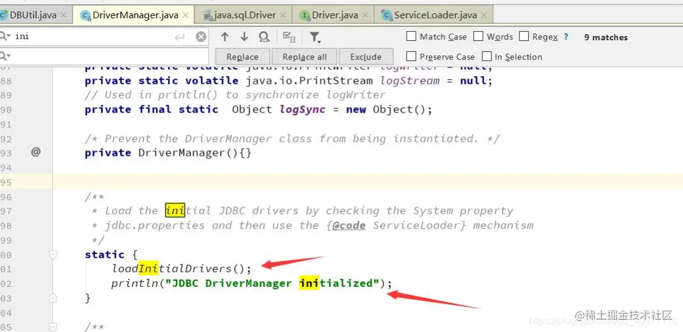The height and width of the screenshot is (332, 683).
Task: Click the println method name
Action: [x=135, y=284]
